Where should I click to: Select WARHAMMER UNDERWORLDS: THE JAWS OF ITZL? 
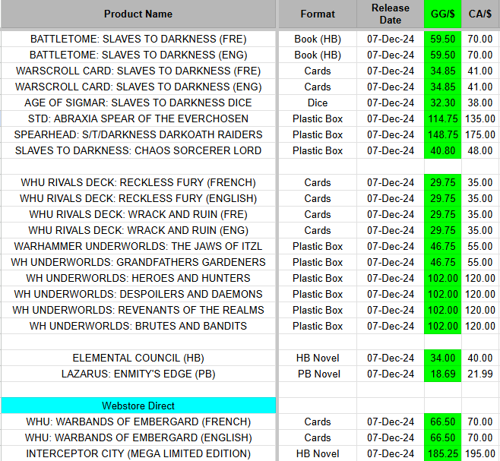138,246
